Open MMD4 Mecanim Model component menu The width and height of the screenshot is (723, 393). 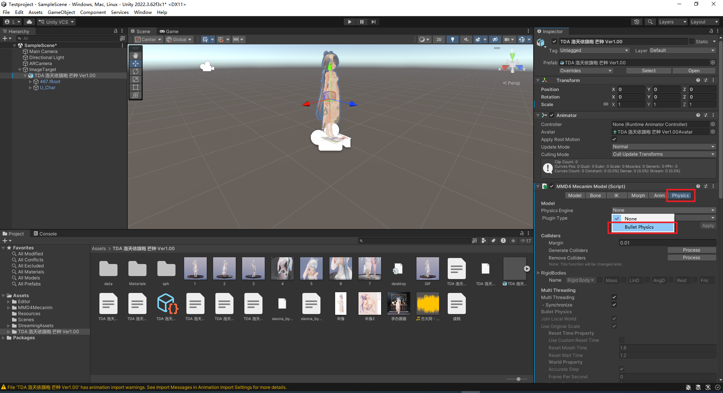(x=713, y=186)
